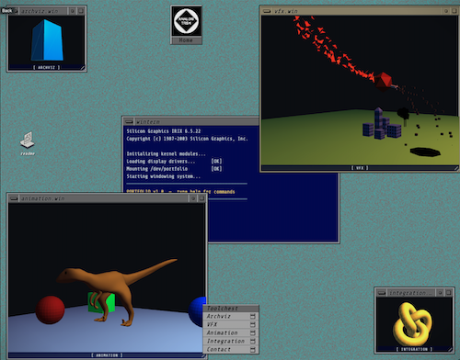This screenshot has width=460, height=360.
Task: Click 'Starting windowing system...' in the terminal
Action: (x=164, y=176)
